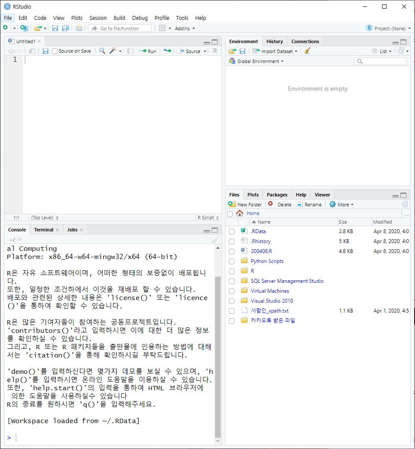The height and width of the screenshot is (449, 415).
Task: Open the Addins dropdown
Action: click(185, 28)
